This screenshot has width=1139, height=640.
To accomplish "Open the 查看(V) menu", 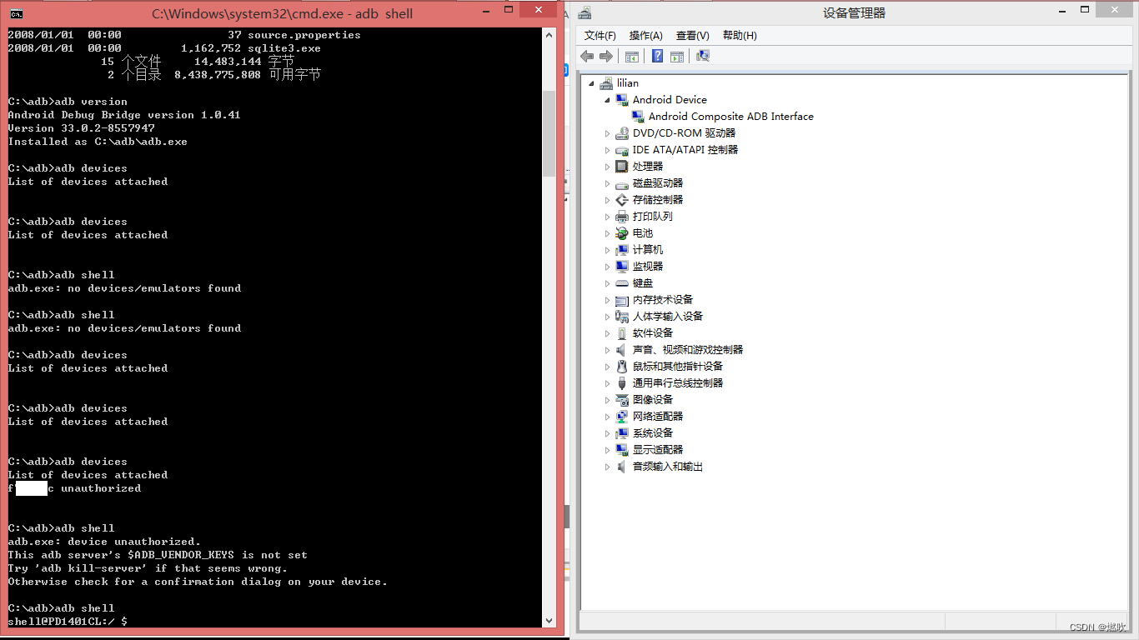I will point(693,35).
